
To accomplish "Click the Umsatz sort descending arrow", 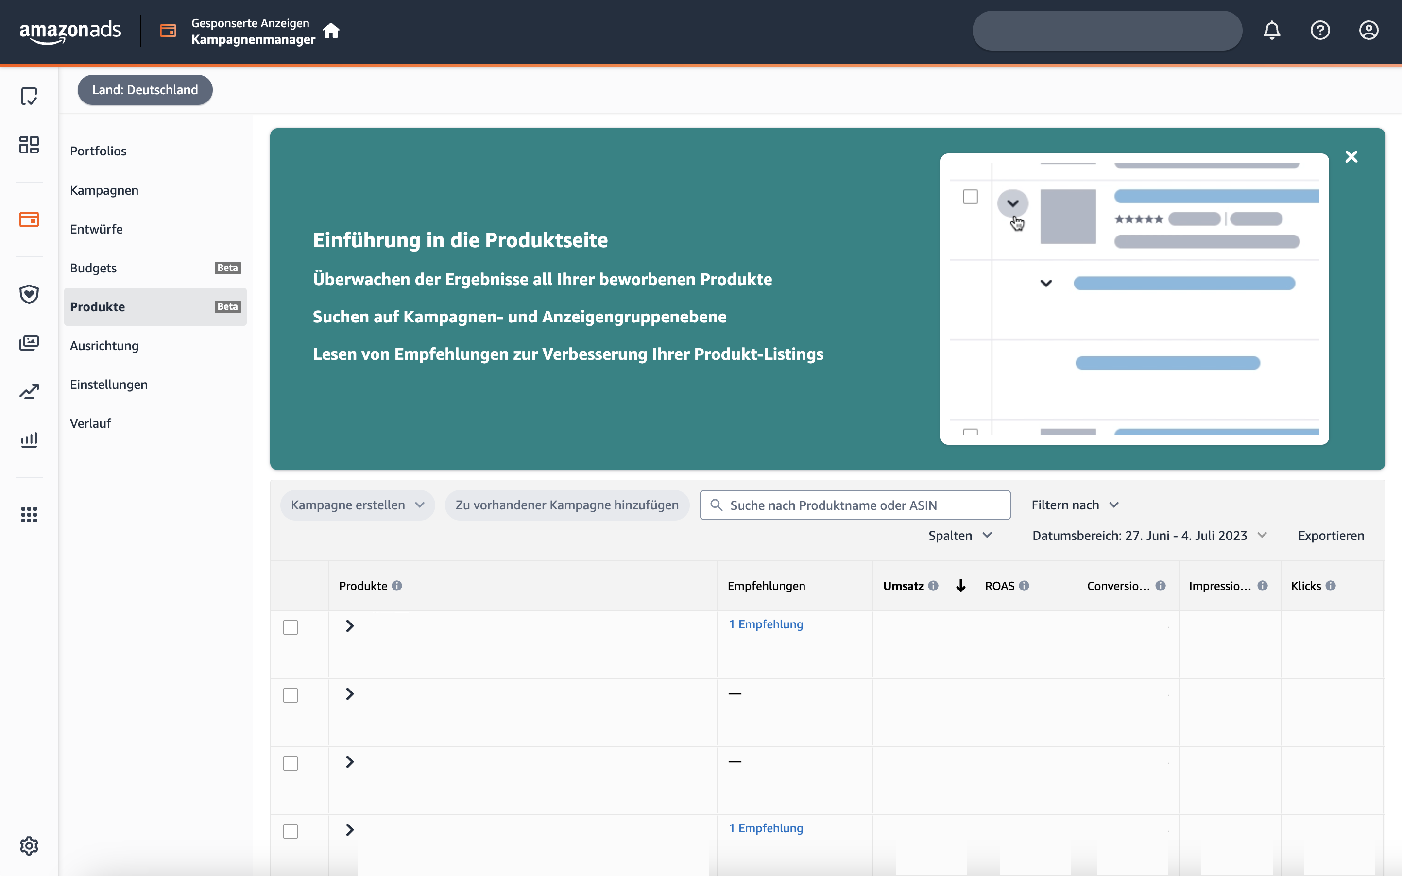I will coord(960,586).
